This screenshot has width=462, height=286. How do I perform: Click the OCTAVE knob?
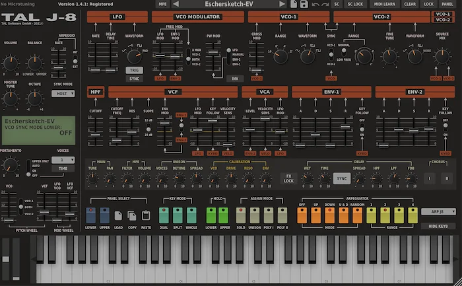[x=34, y=99]
